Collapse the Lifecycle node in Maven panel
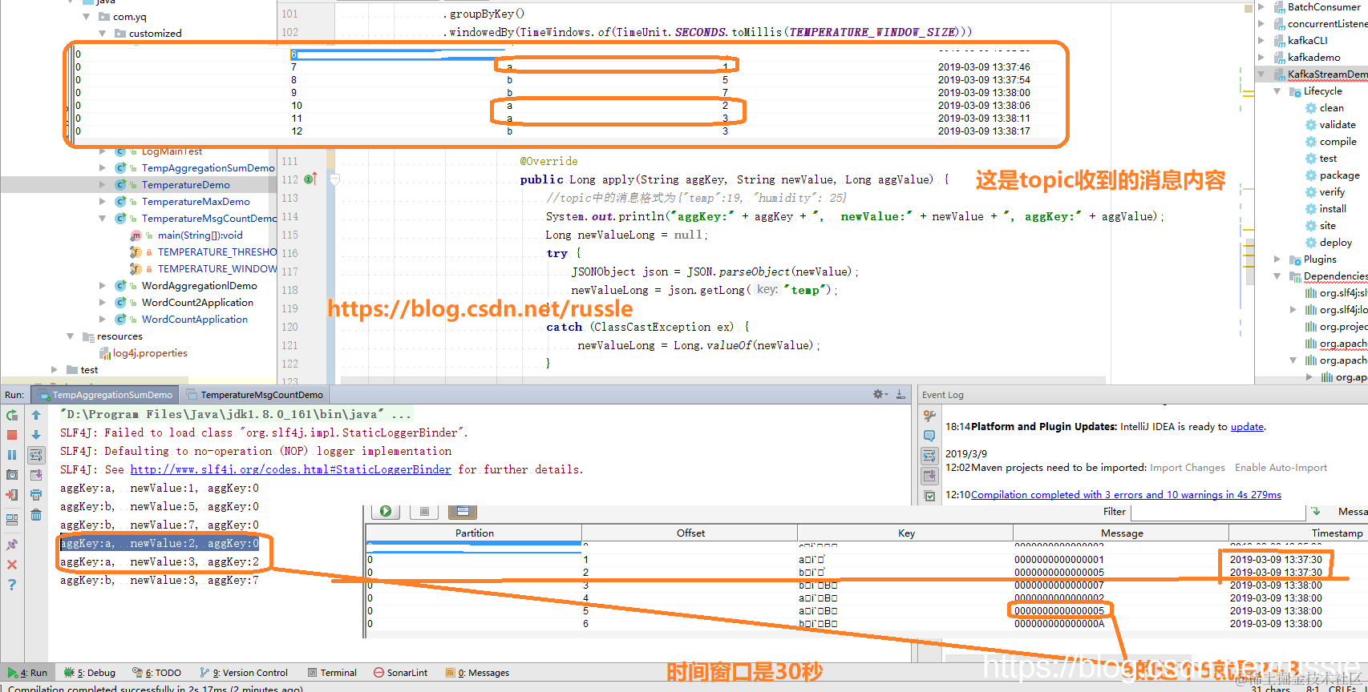Image resolution: width=1368 pixels, height=692 pixels. (x=1277, y=91)
